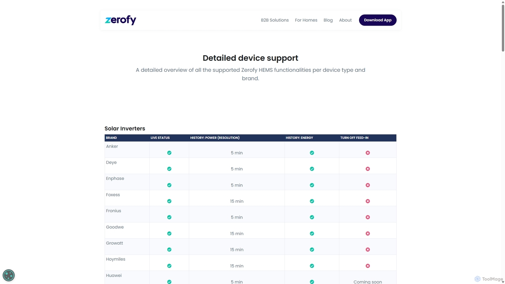Click Foxess's 15 min resolution value

pos(237,201)
